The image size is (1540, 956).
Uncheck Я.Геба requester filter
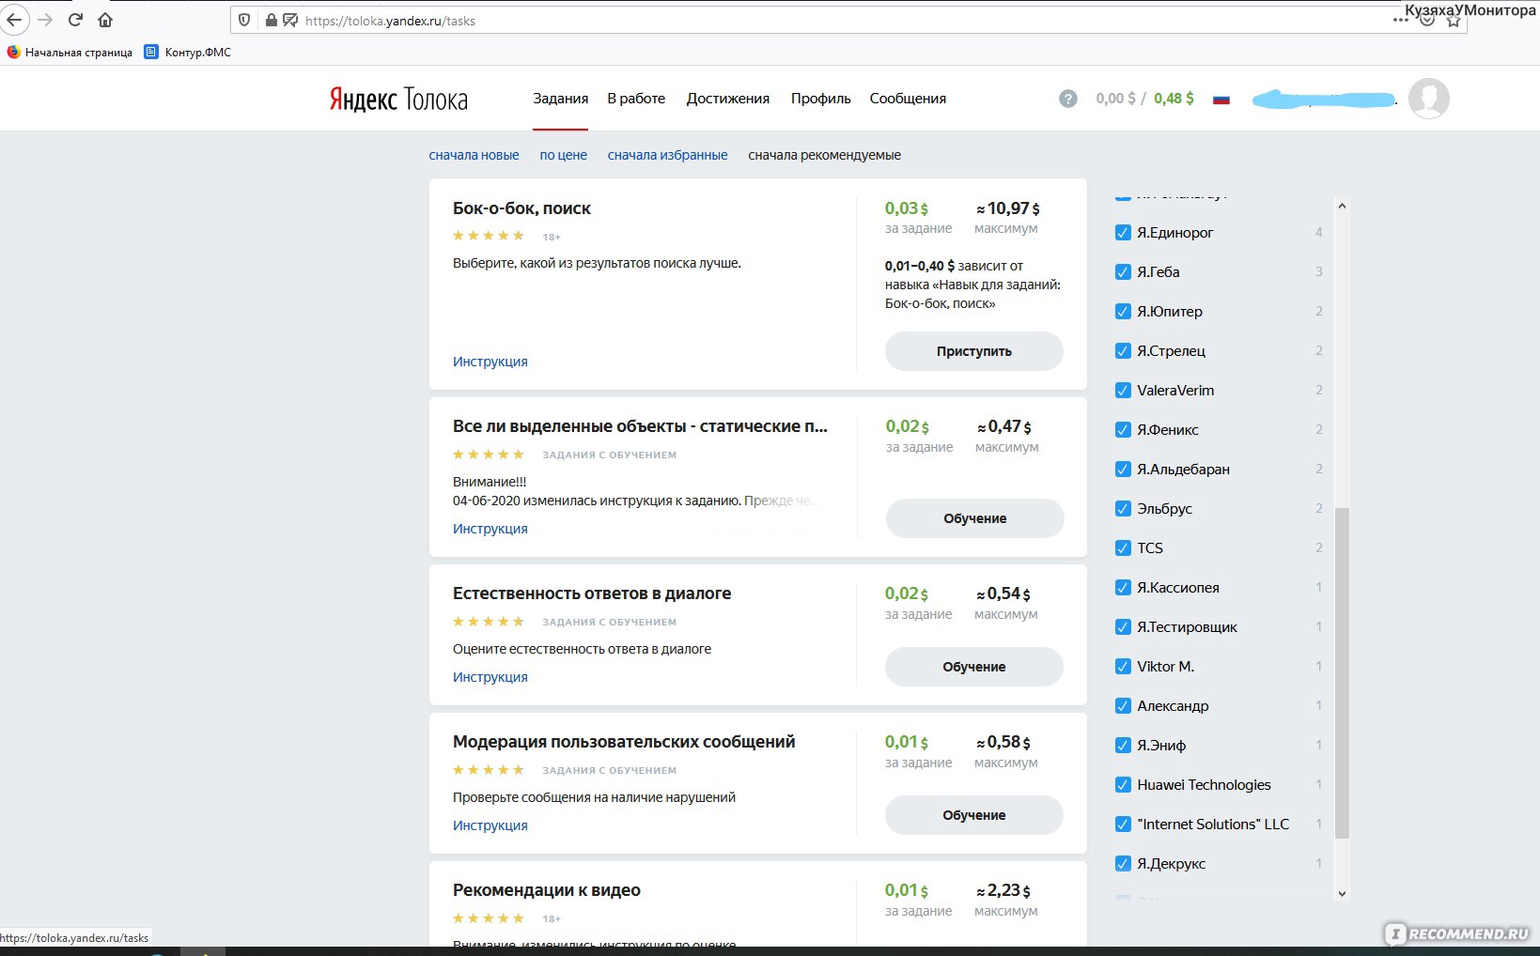click(x=1123, y=271)
